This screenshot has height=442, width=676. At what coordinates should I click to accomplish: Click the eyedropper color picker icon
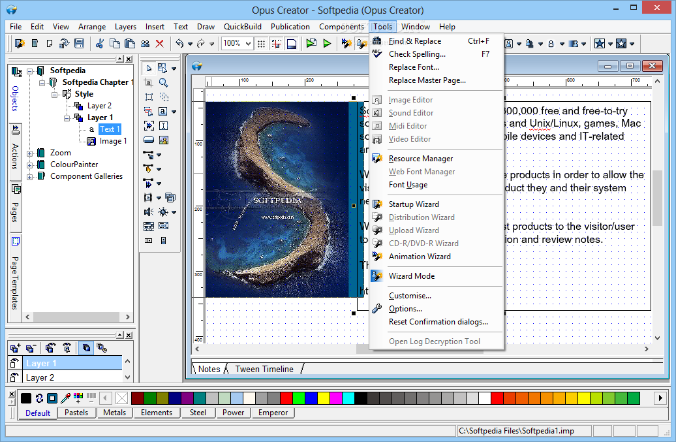[65, 398]
